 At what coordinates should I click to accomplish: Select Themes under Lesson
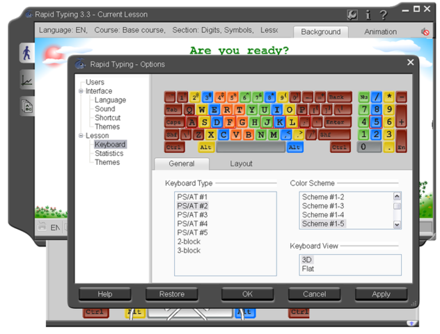click(107, 162)
